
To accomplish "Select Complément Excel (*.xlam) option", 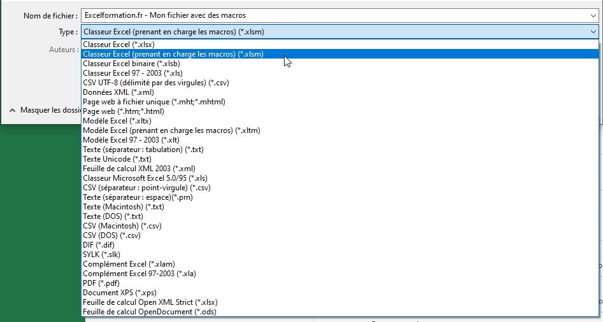I will 129,264.
